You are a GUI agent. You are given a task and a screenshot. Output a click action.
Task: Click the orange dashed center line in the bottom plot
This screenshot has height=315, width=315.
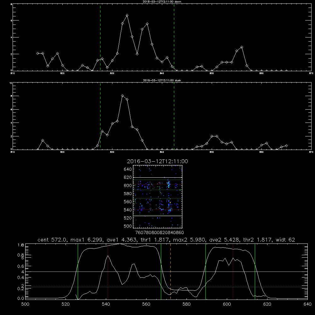[170, 272]
